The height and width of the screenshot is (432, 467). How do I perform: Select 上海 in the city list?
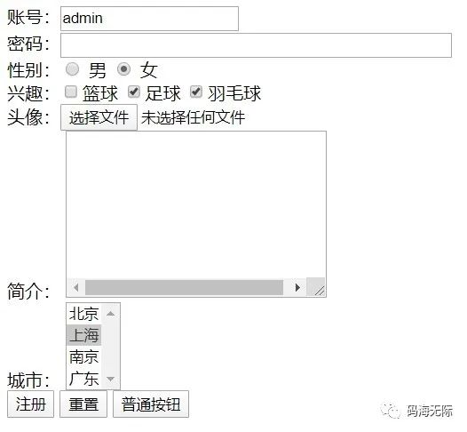pyautogui.click(x=83, y=335)
